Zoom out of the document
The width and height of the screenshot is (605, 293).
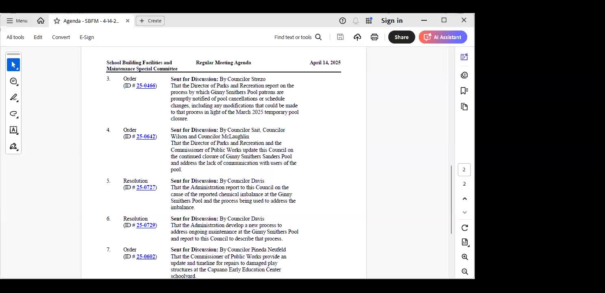pos(465,272)
